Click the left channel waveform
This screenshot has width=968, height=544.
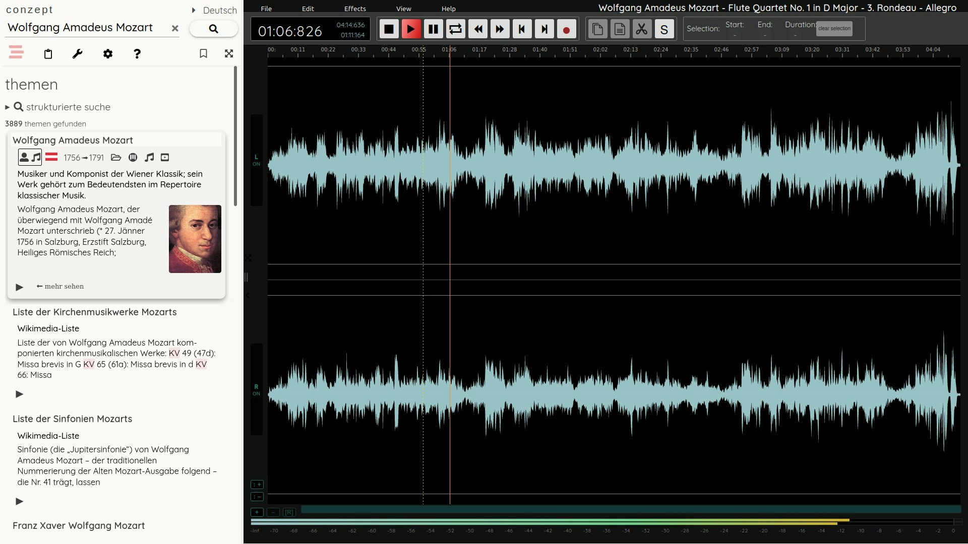click(614, 165)
